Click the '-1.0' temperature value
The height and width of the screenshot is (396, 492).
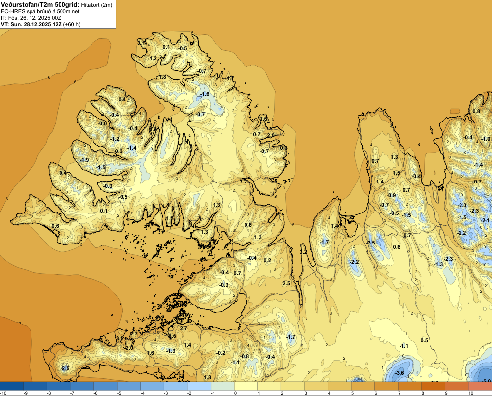(x=486, y=139)
